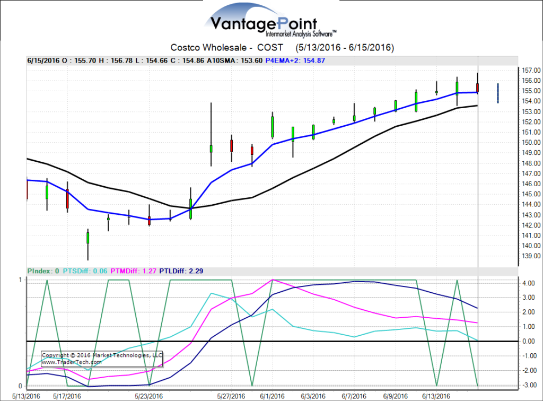543x401 pixels.
Task: Click the 'H : 156.78' high value
Action: coord(116,60)
